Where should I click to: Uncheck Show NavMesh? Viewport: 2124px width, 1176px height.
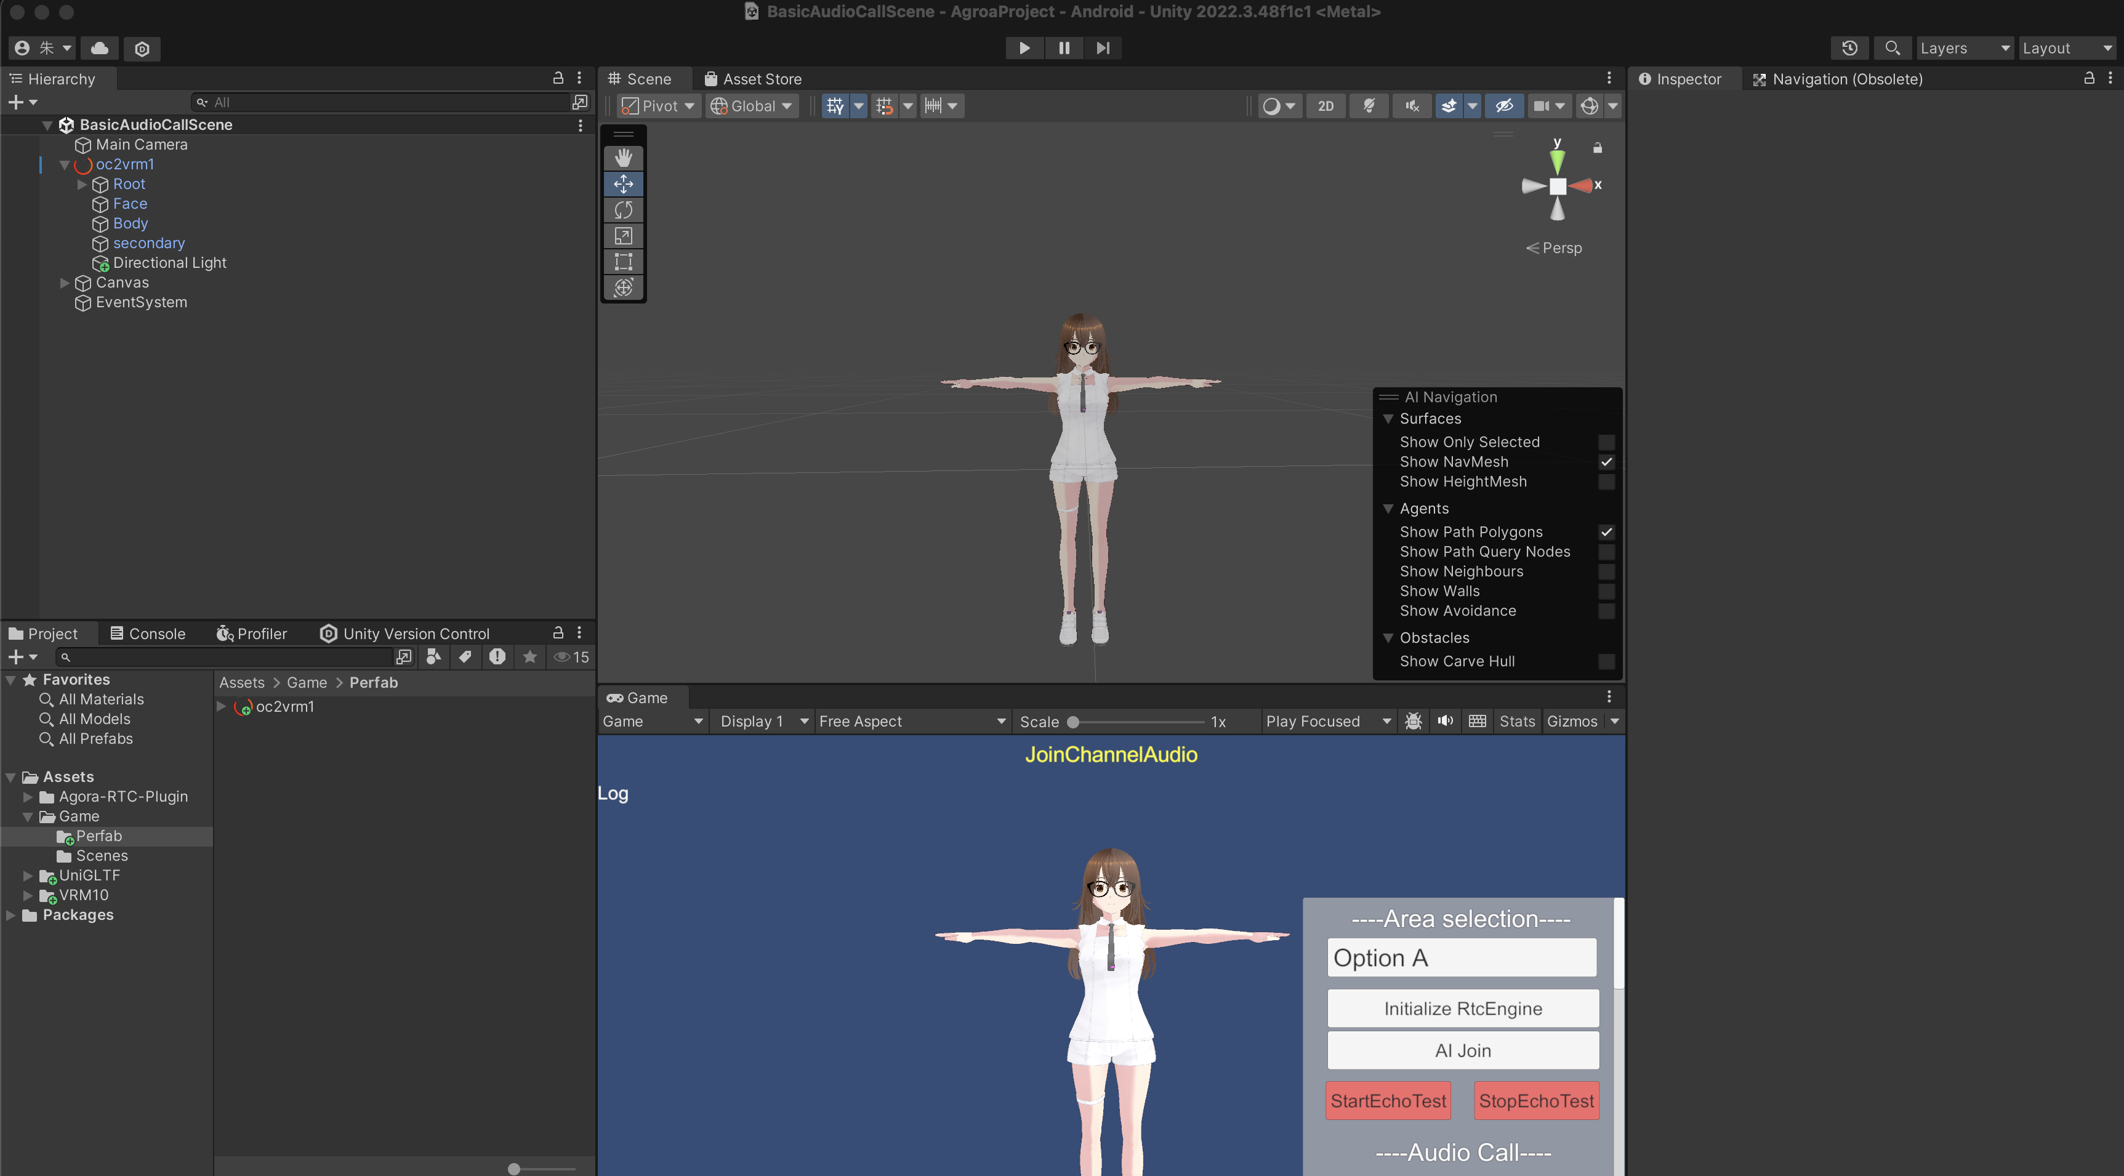[x=1606, y=462]
